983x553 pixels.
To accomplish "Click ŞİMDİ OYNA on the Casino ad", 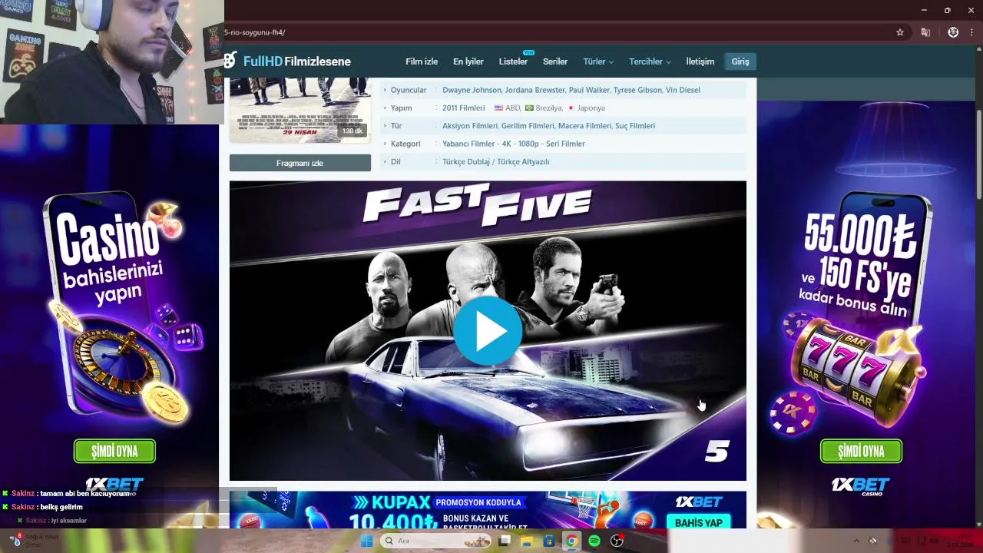I will [x=114, y=452].
